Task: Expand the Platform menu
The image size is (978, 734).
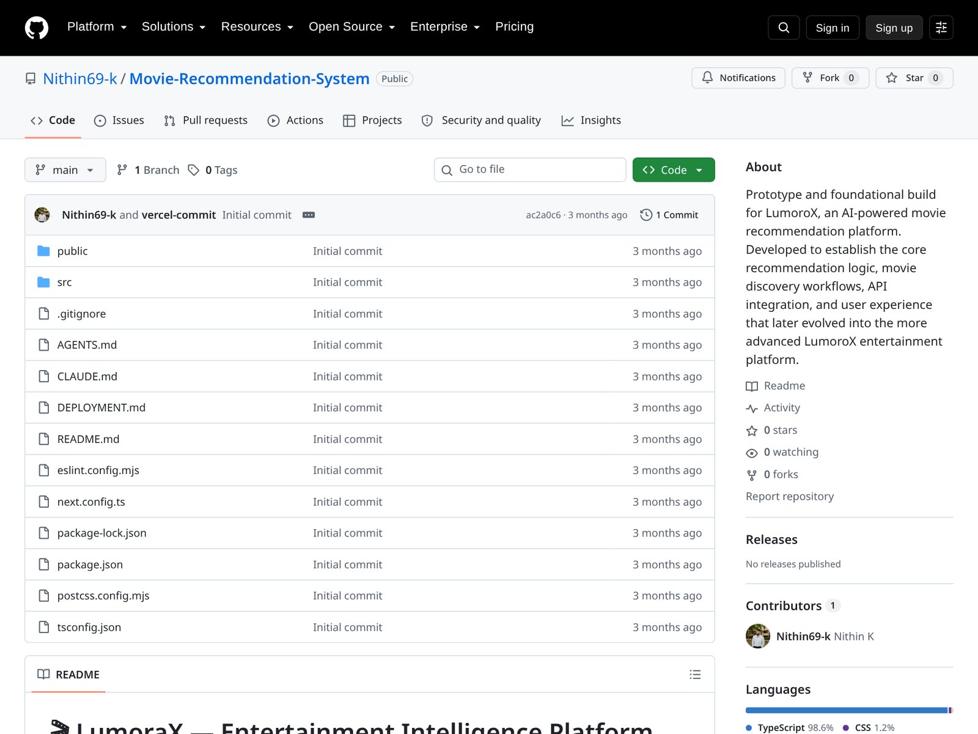Action: coord(97,27)
